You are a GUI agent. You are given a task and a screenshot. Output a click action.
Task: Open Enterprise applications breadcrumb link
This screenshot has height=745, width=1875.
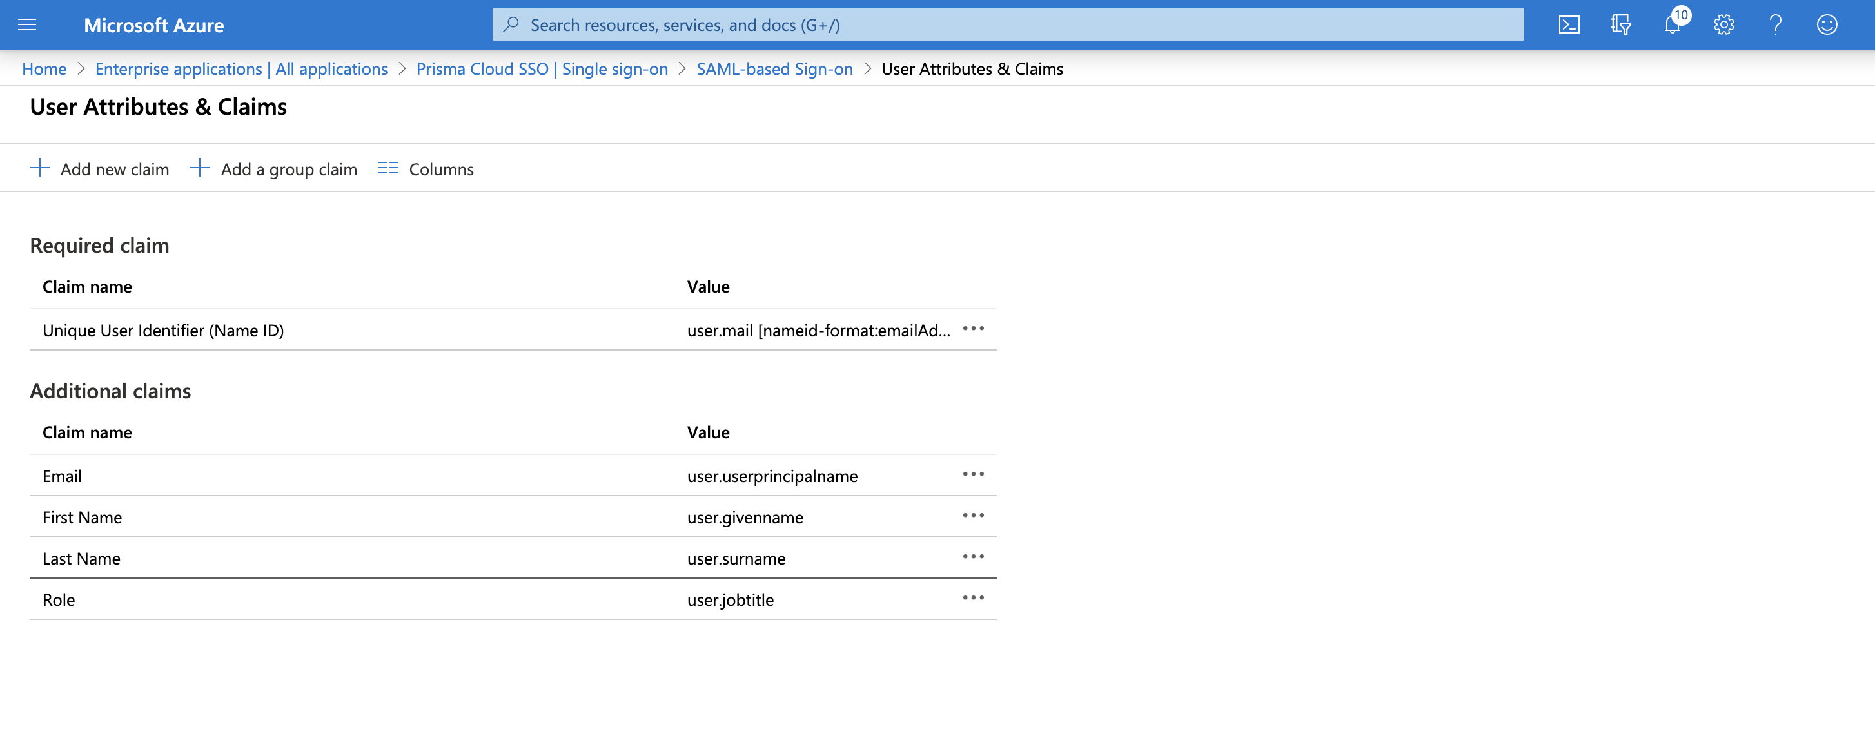pyautogui.click(x=241, y=68)
